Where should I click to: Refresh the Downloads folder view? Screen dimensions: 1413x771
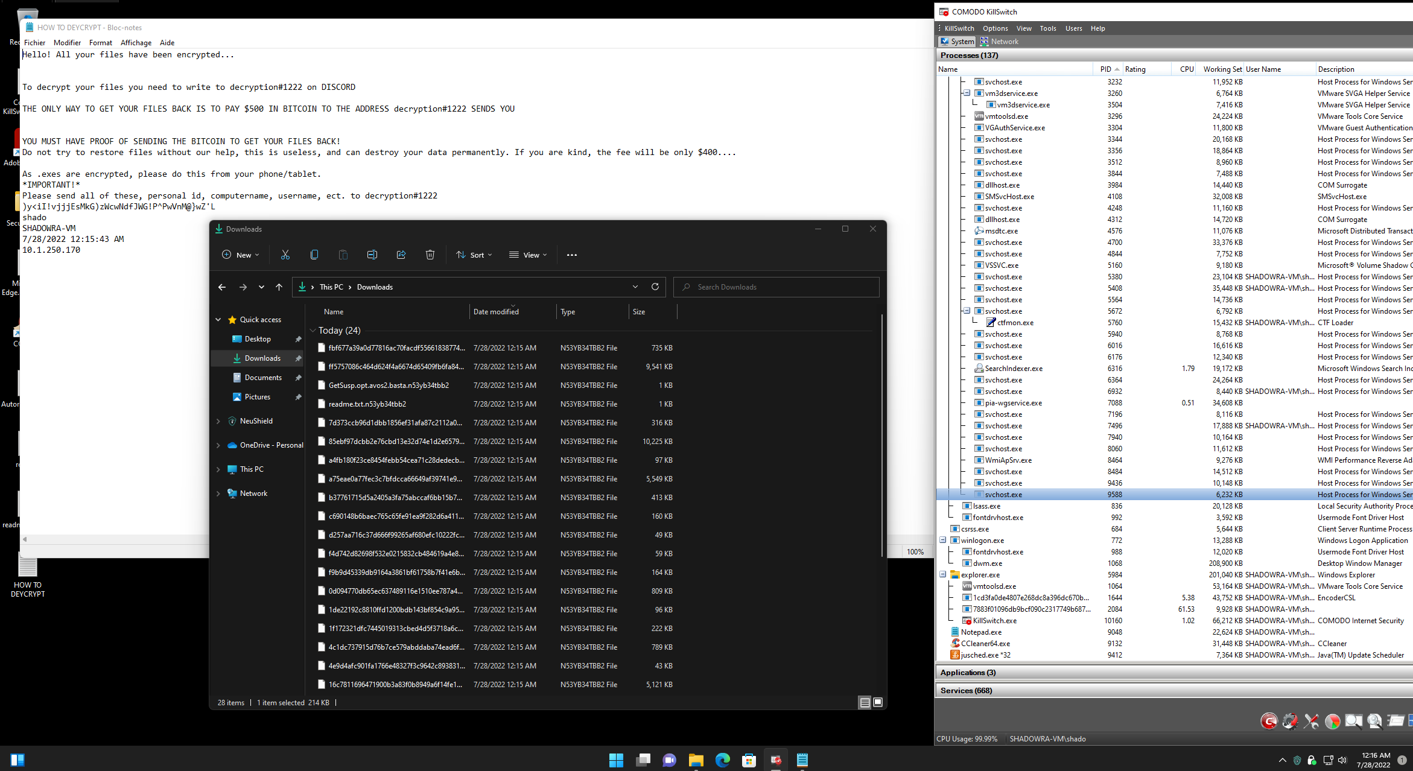655,287
